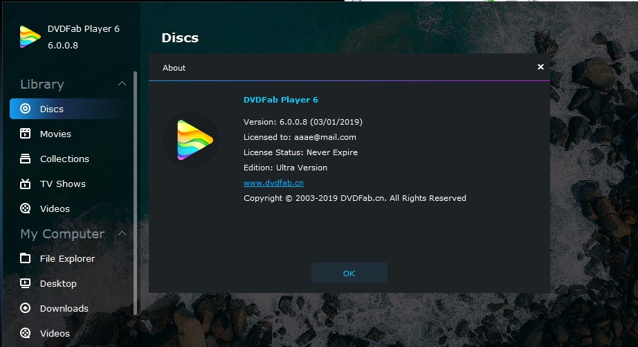
Task: Click the TV Shows television icon
Action: 25,184
